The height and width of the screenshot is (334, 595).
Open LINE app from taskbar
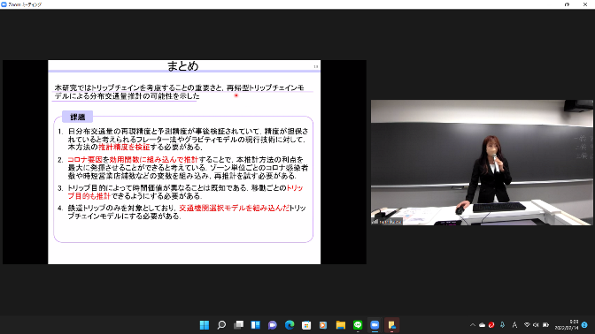click(358, 325)
